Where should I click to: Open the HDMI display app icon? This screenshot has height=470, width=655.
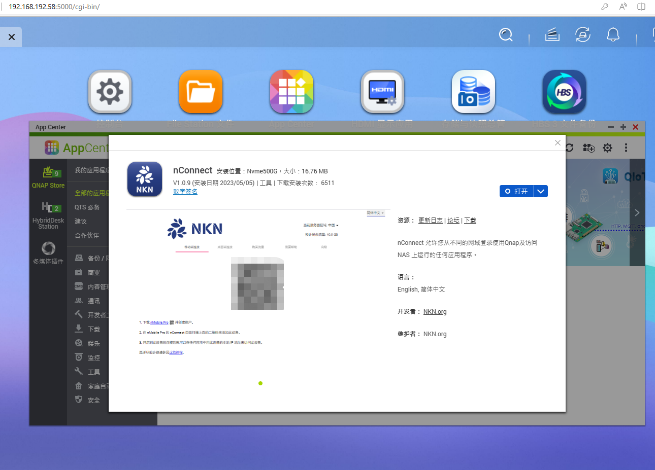(382, 92)
